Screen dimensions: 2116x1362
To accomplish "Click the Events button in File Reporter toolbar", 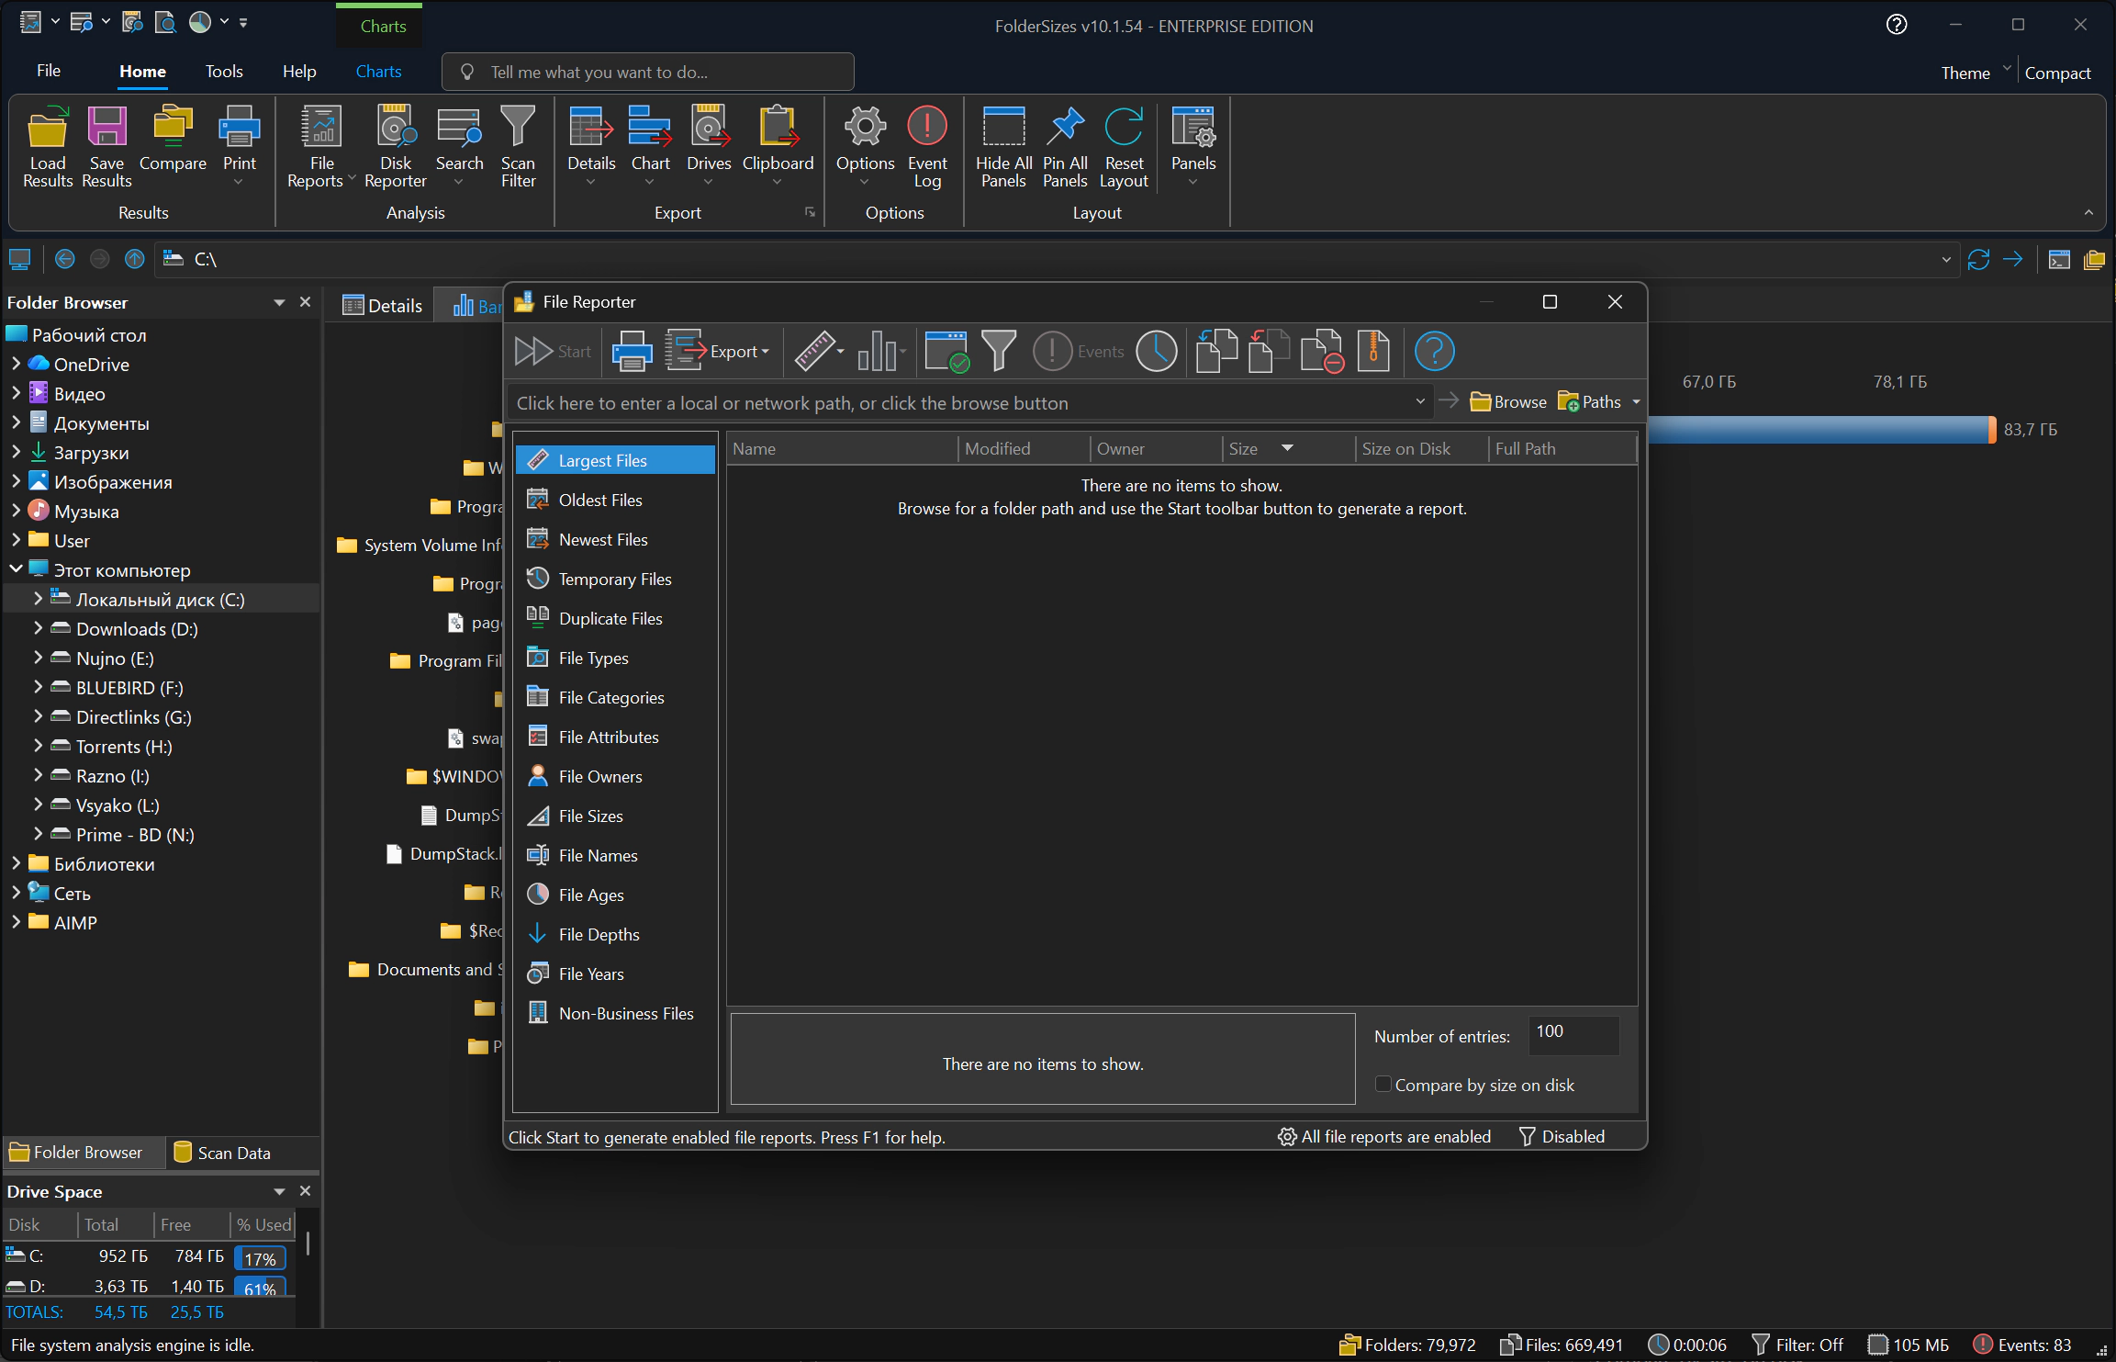I will [1079, 351].
